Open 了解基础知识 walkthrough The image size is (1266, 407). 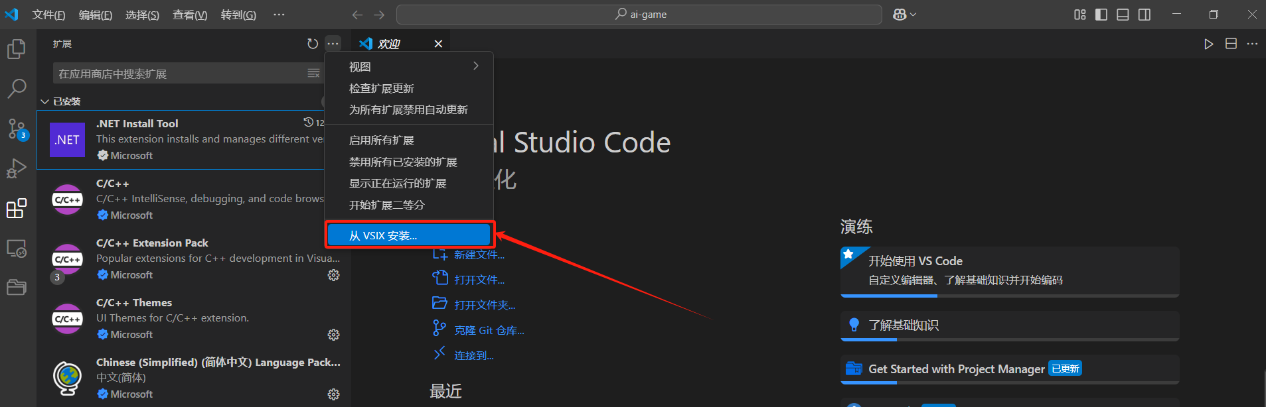(x=1010, y=326)
